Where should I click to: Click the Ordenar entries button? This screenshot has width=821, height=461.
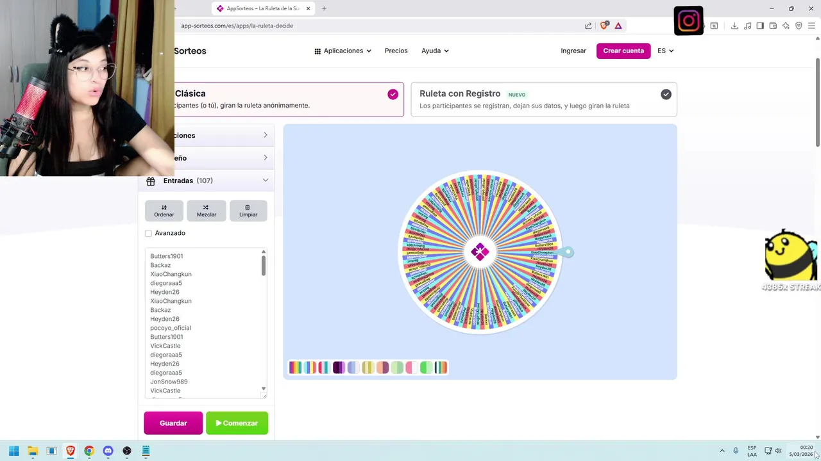pos(164,211)
